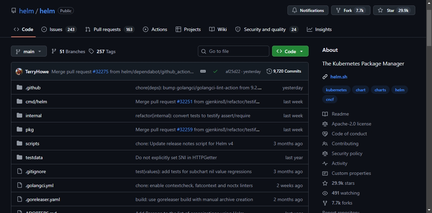Click the kubernetes topic tag

[x=336, y=90]
